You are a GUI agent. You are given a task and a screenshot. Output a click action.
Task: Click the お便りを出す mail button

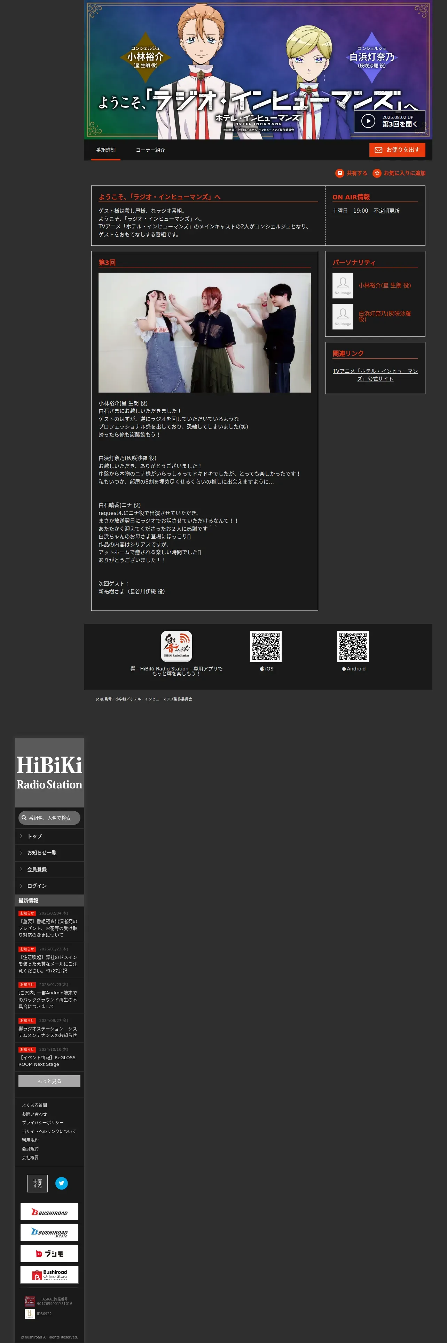397,150
